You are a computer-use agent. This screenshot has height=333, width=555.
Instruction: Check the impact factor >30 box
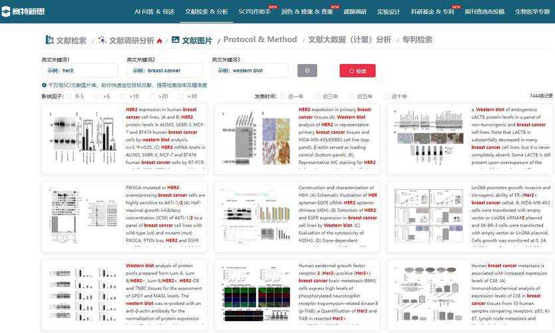click(x=181, y=97)
